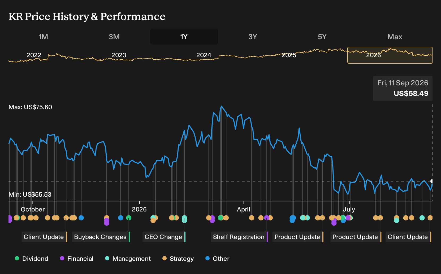Open the CEO Change event label
The width and height of the screenshot is (441, 274).
tap(164, 237)
